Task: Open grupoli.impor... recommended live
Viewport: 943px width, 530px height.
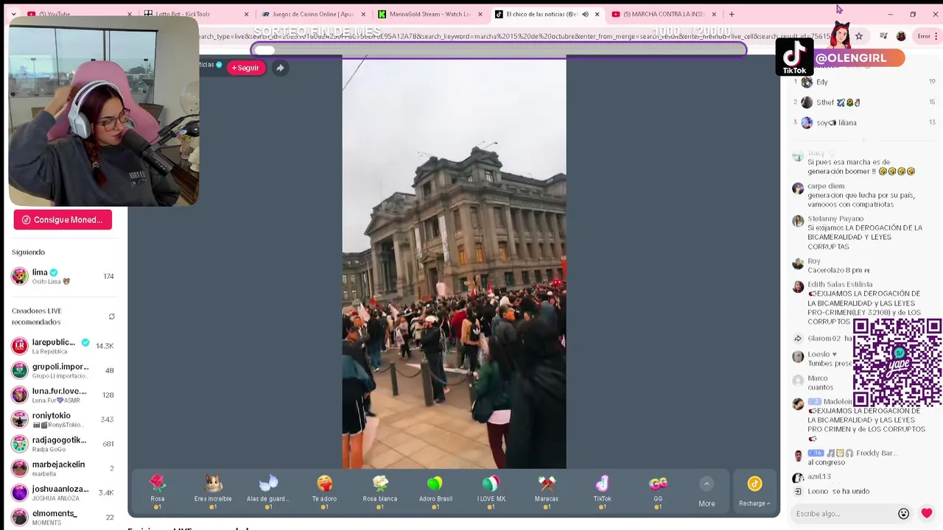Action: 63,370
